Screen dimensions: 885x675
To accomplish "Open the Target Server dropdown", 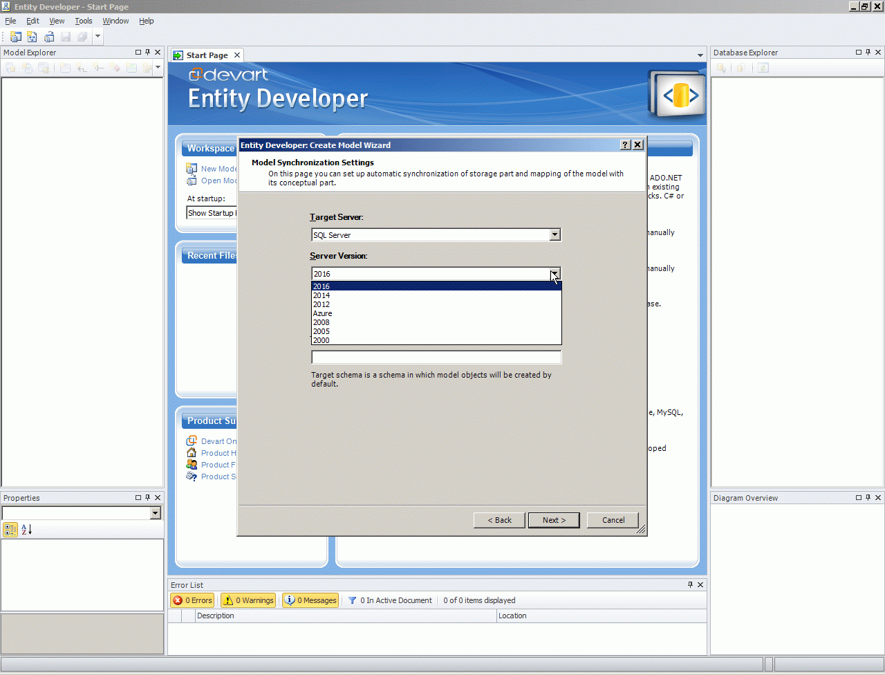I will (x=555, y=235).
